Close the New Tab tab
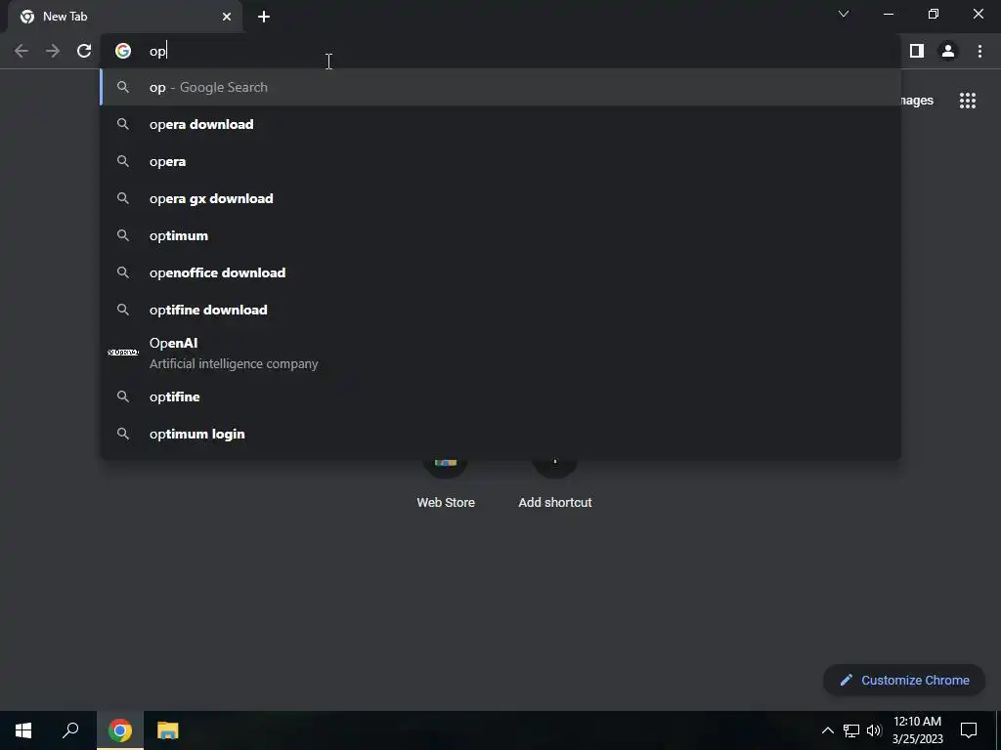The height and width of the screenshot is (750, 1001). [x=227, y=17]
